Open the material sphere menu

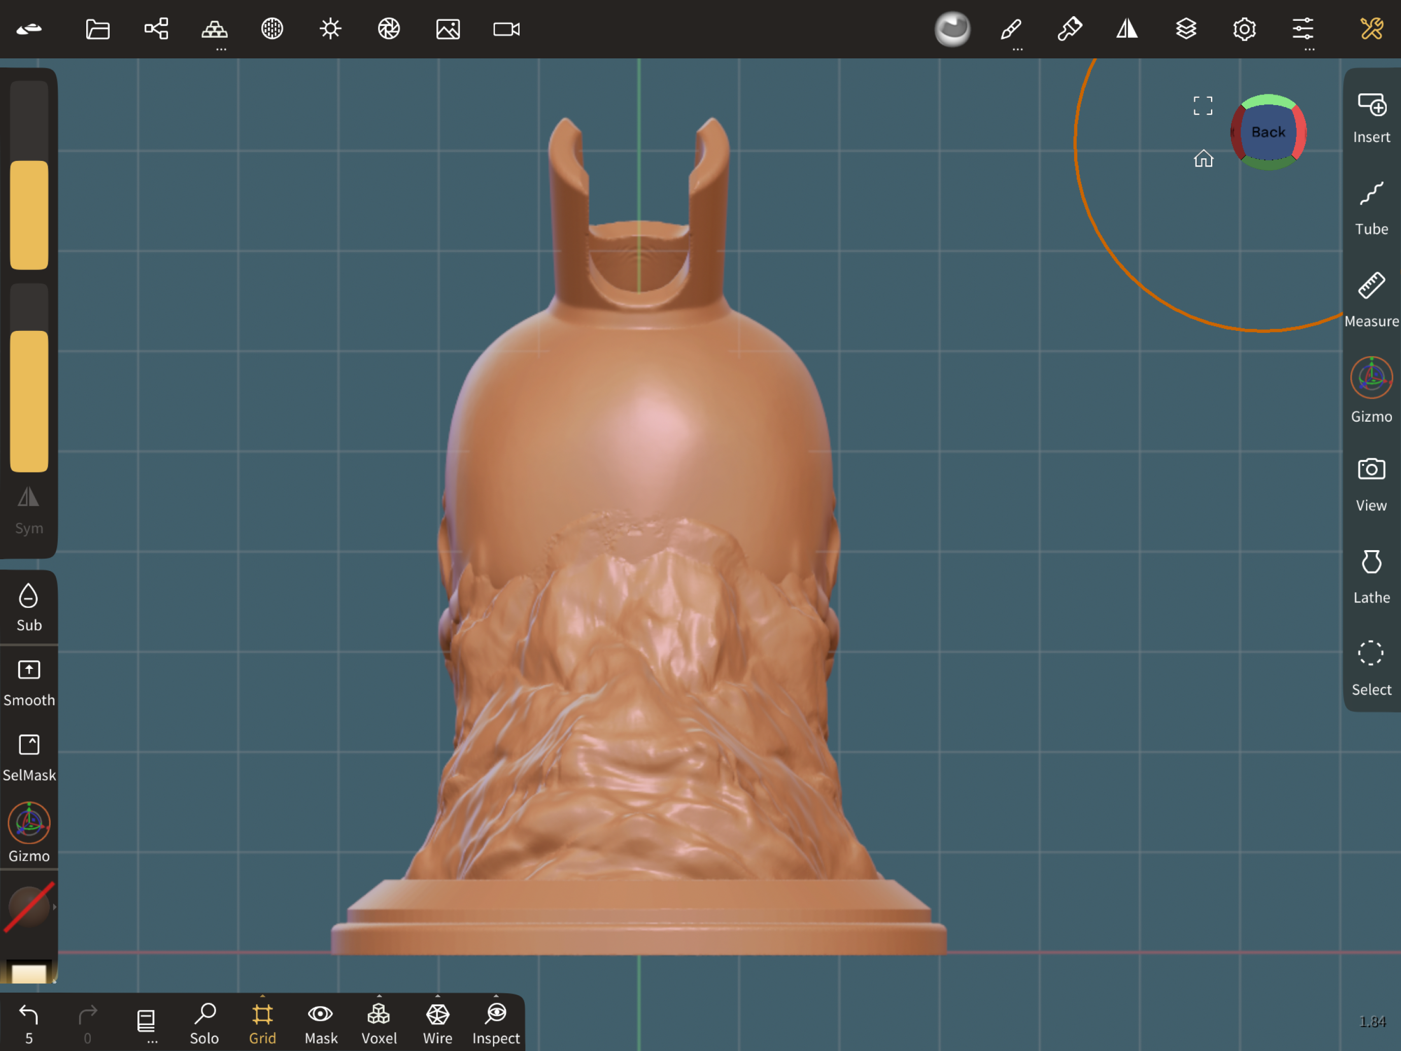(952, 29)
